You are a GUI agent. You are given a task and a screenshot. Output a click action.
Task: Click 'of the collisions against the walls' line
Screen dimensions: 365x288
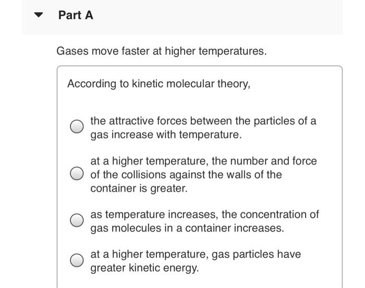coord(186,174)
